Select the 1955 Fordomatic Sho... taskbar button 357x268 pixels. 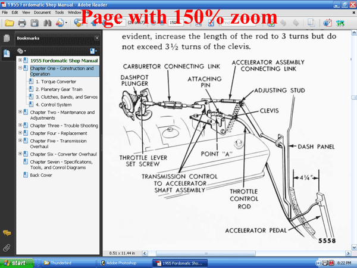coord(180,263)
